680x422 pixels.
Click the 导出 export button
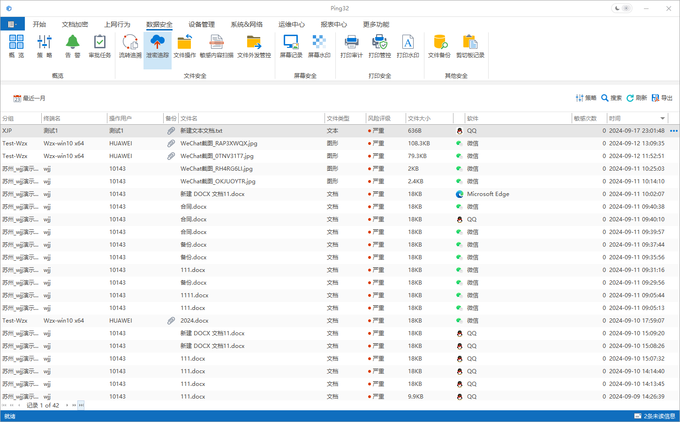[665, 98]
